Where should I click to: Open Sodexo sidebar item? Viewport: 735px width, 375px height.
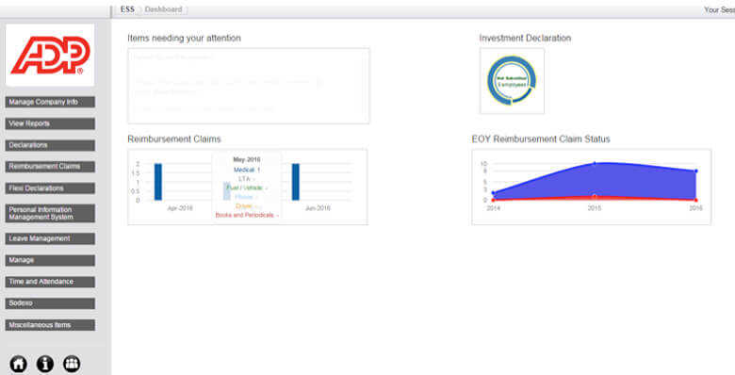pos(50,303)
